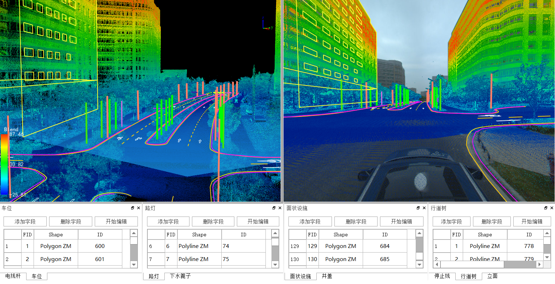Viewport: 555px width, 284px height.
Task: Switch to the 路灯 tab at the bottom
Action: (154, 276)
